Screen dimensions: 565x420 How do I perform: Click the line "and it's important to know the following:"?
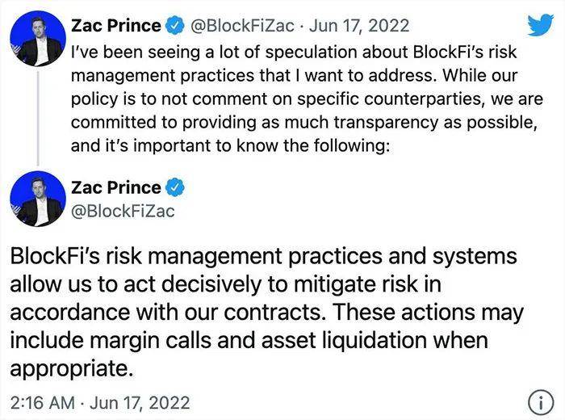(x=231, y=146)
